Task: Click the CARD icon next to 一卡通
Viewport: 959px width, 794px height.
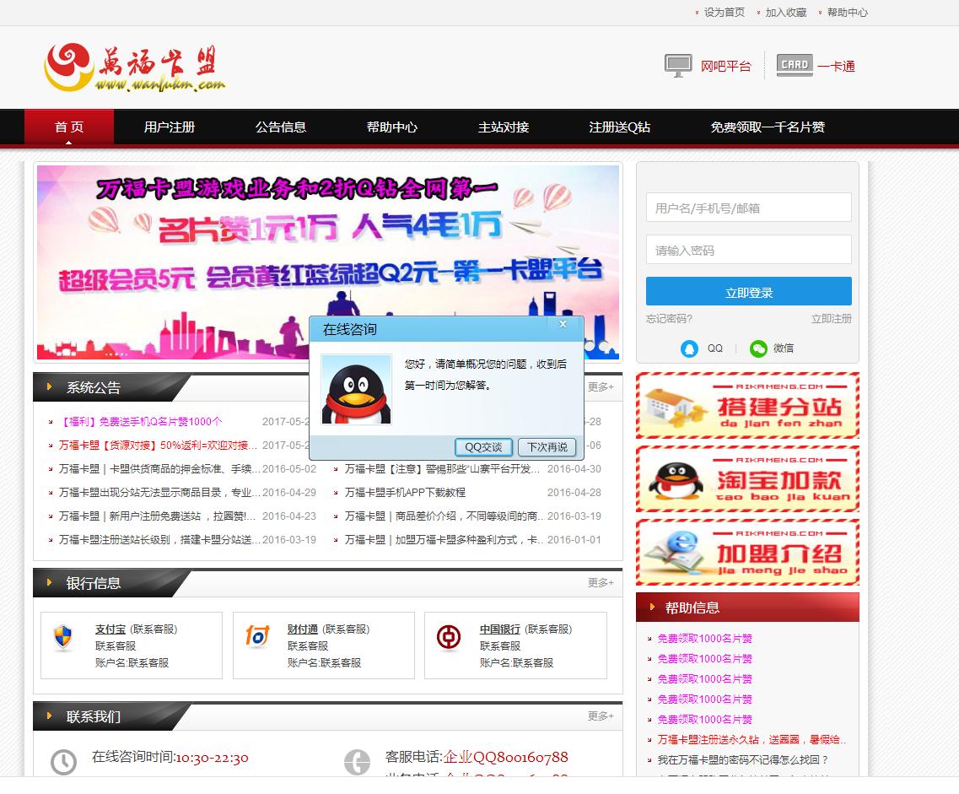Action: tap(794, 64)
